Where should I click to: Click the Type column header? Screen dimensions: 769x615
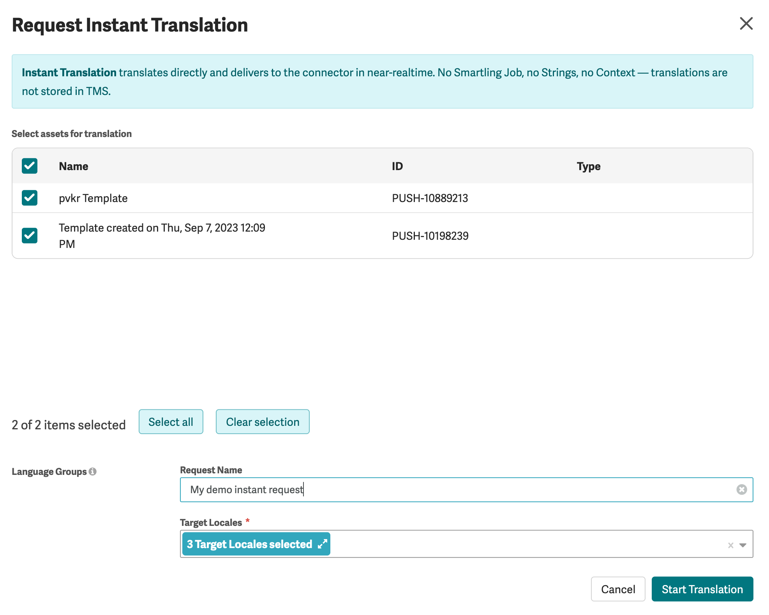point(589,166)
